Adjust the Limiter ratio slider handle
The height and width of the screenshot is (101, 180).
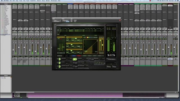click(76, 38)
